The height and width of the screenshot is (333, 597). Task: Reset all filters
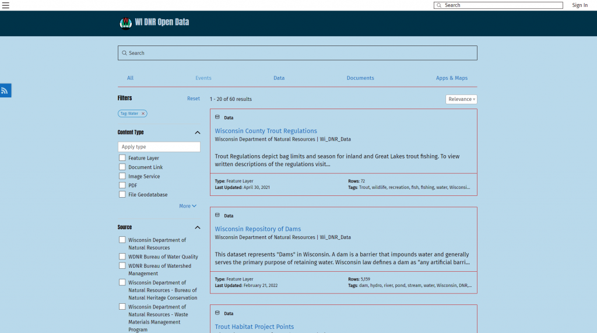(x=194, y=99)
